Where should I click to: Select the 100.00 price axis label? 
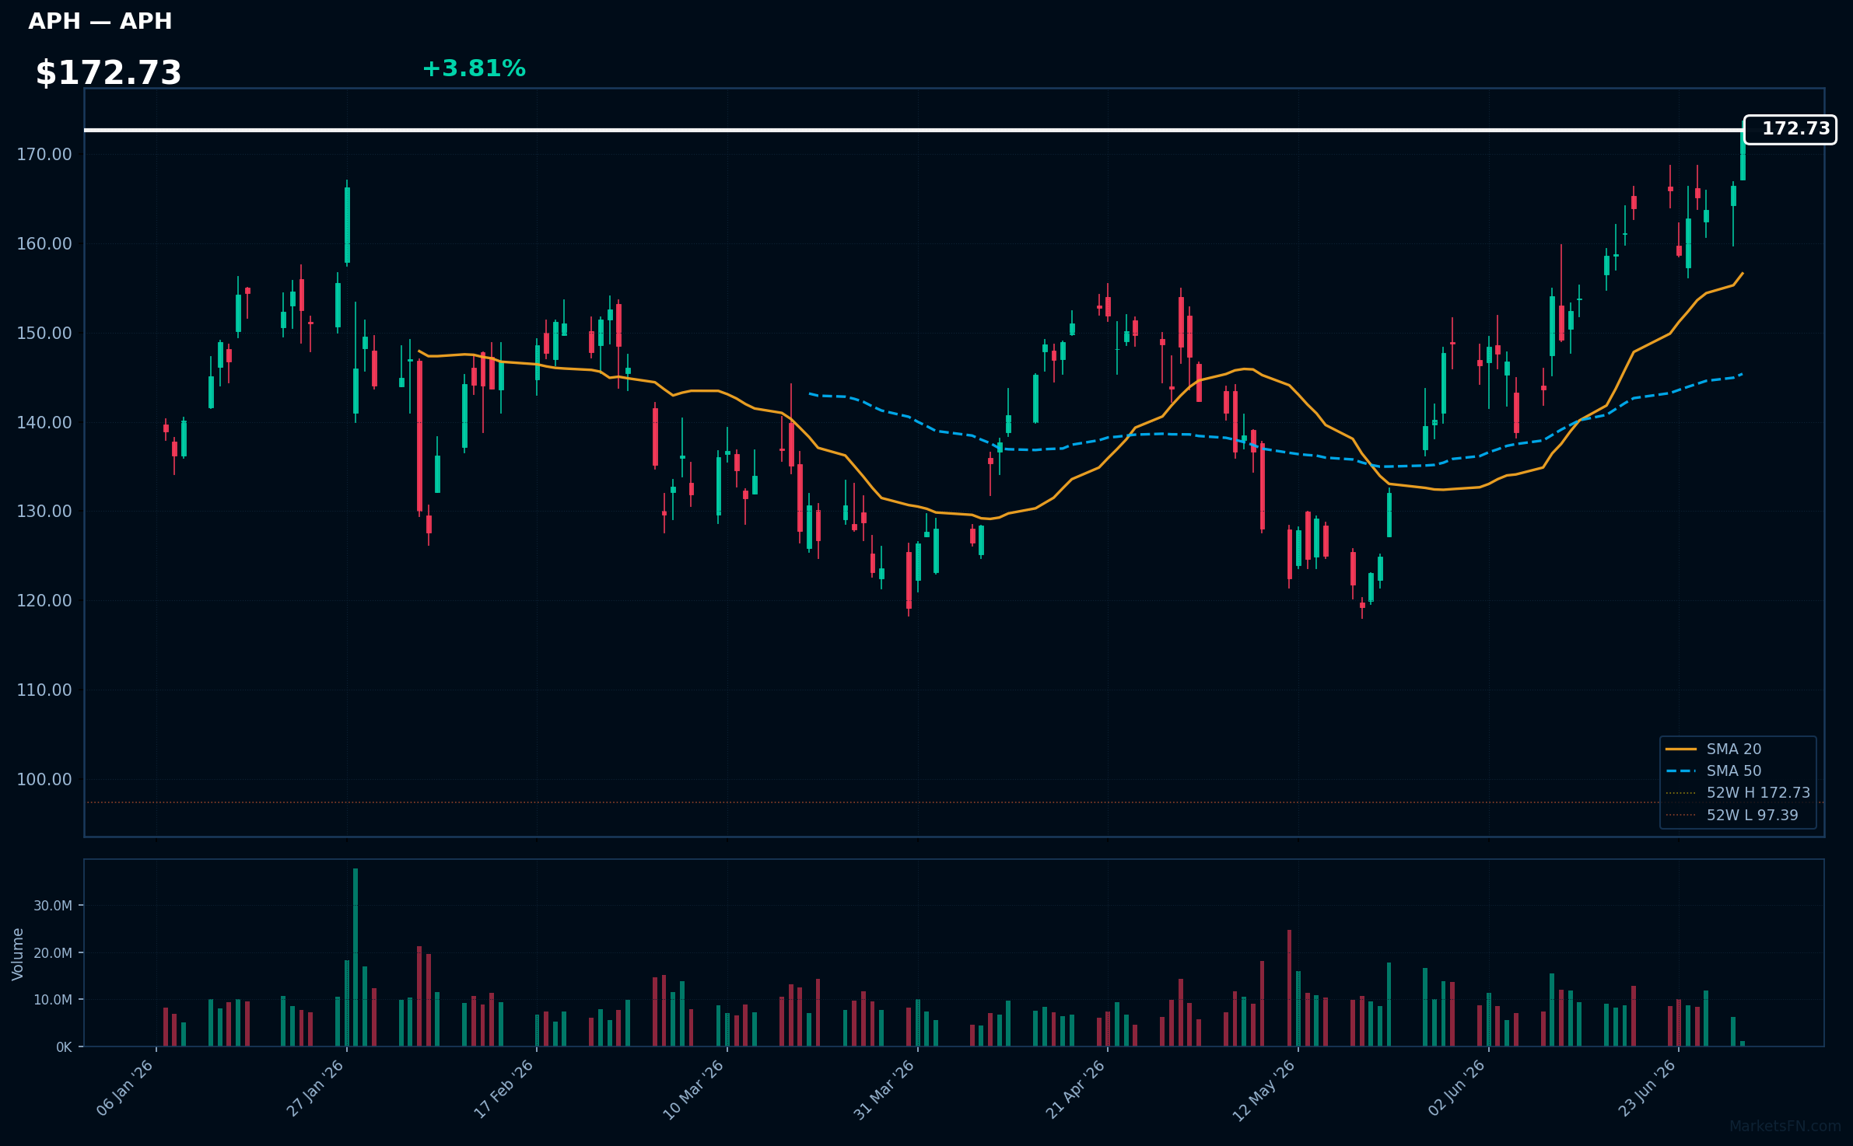coord(44,780)
